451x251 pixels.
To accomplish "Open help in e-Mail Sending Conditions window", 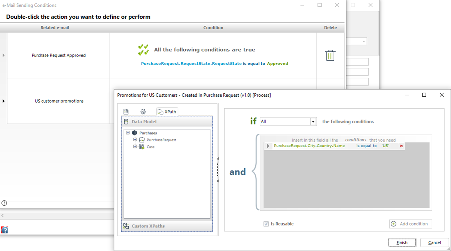I will (x=4, y=203).
